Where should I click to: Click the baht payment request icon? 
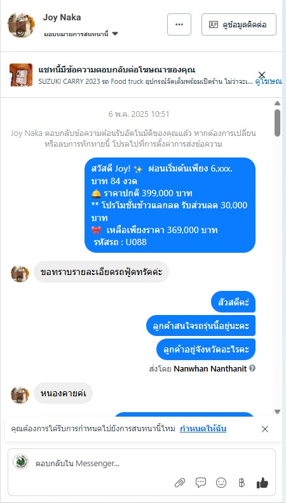tap(242, 483)
